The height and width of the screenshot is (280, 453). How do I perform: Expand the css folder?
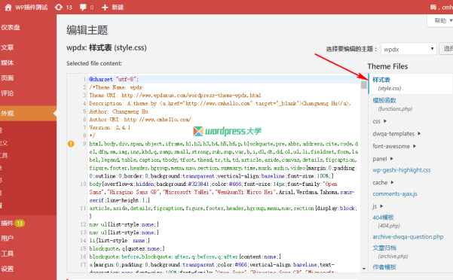coord(379,121)
